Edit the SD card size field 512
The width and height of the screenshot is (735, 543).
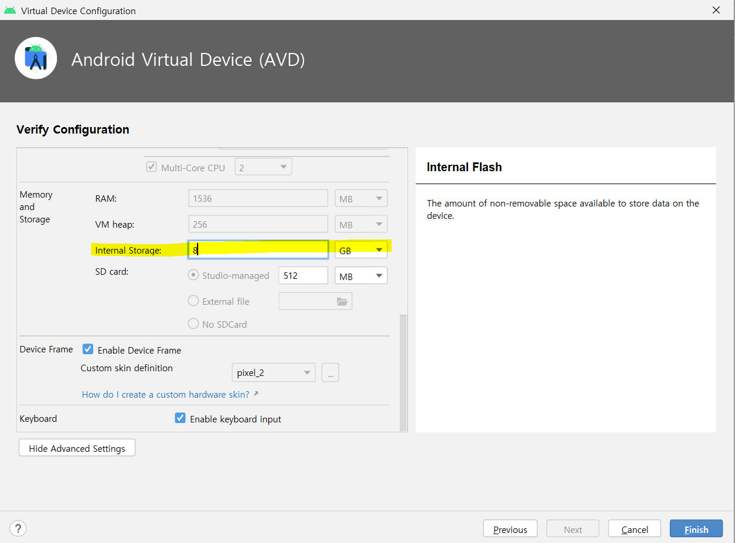[303, 275]
